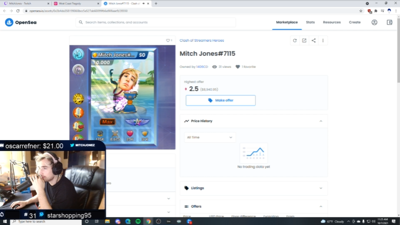The height and width of the screenshot is (225, 400).
Task: Switch to the MitchJones Twitch tab
Action: 26,4
